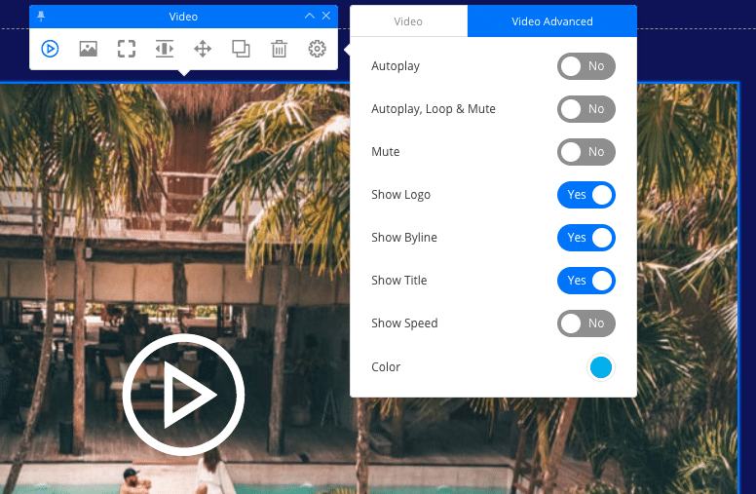Disable the Show Logo toggle
This screenshot has width=756, height=494.
pyautogui.click(x=586, y=195)
